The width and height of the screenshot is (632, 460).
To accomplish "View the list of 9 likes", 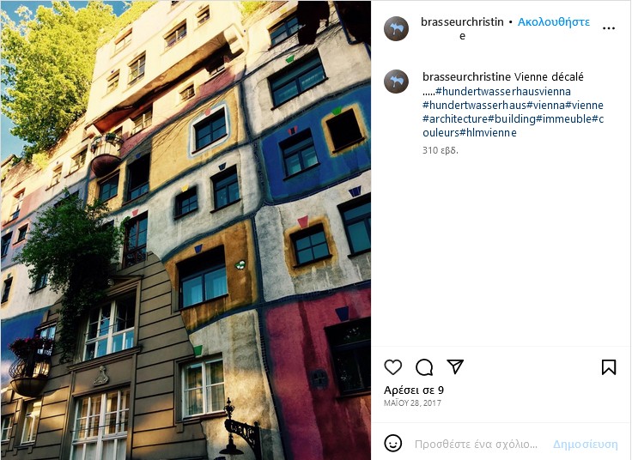I will tap(414, 390).
